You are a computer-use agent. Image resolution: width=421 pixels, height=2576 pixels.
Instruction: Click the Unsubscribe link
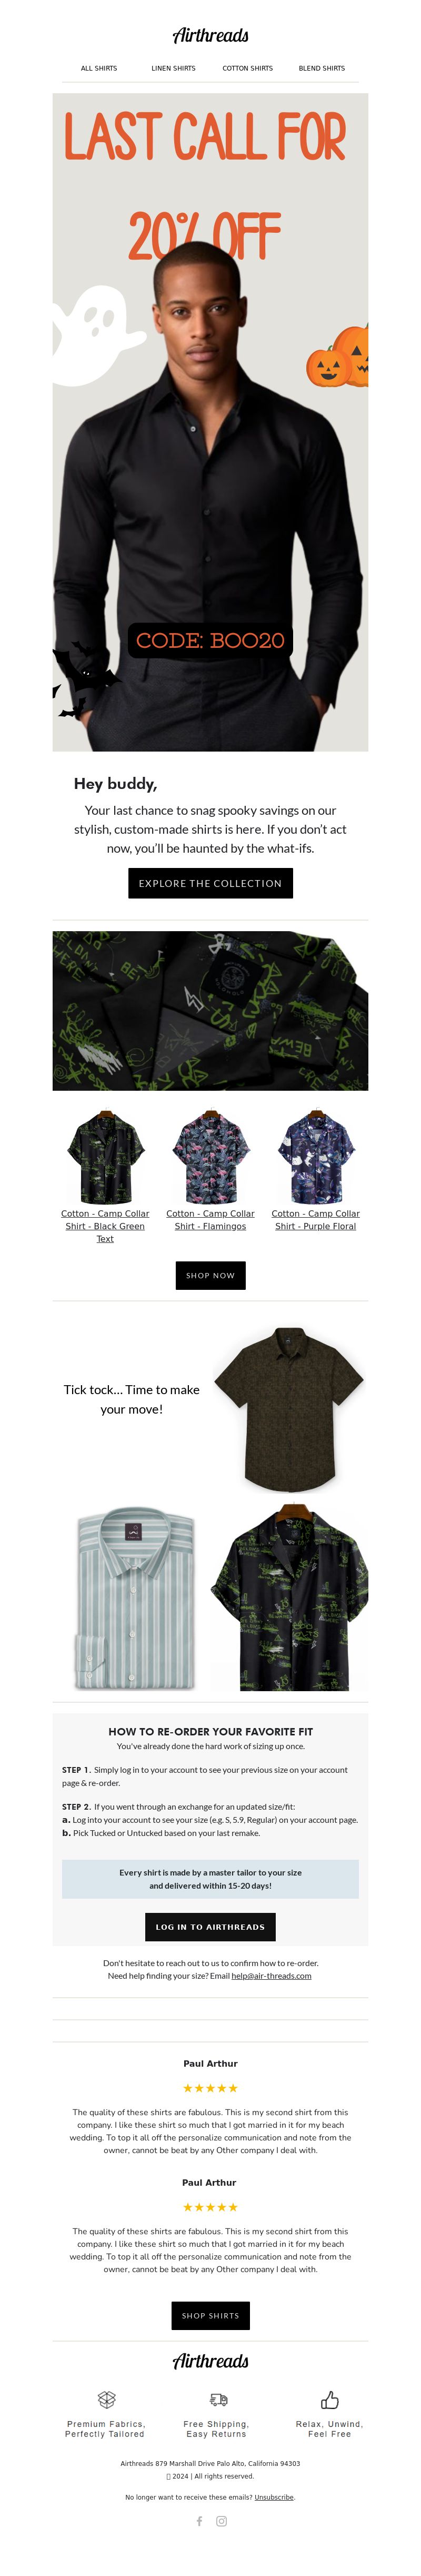274,2497
